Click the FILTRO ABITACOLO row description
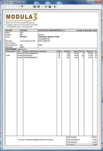The height and width of the screenshot is (151, 103). tap(30, 58)
